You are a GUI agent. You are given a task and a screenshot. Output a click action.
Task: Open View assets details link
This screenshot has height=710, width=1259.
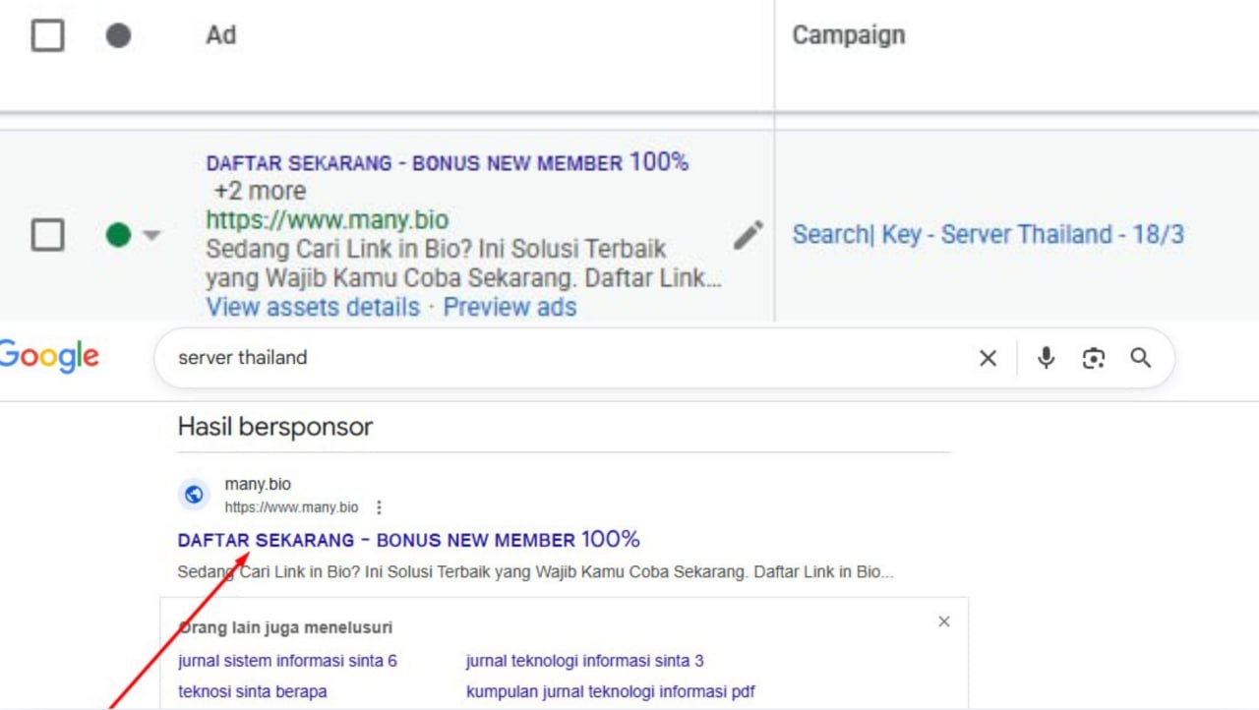click(313, 307)
